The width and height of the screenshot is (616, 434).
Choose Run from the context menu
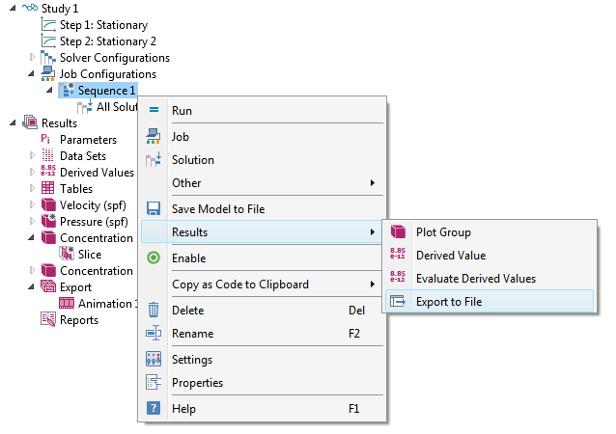tap(262, 110)
